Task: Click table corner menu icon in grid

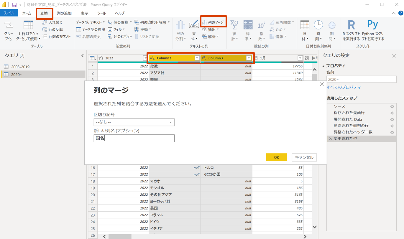Action: (93, 58)
